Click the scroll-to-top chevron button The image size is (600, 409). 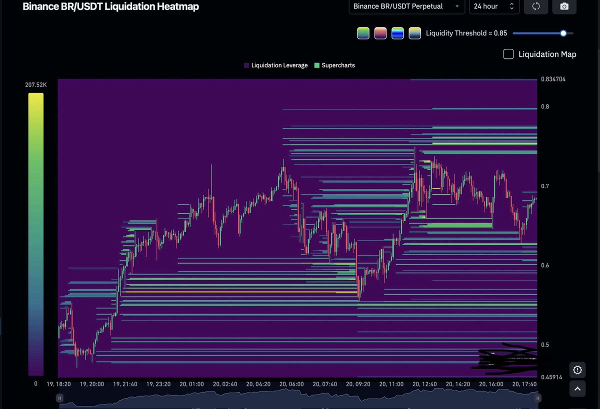coord(577,388)
